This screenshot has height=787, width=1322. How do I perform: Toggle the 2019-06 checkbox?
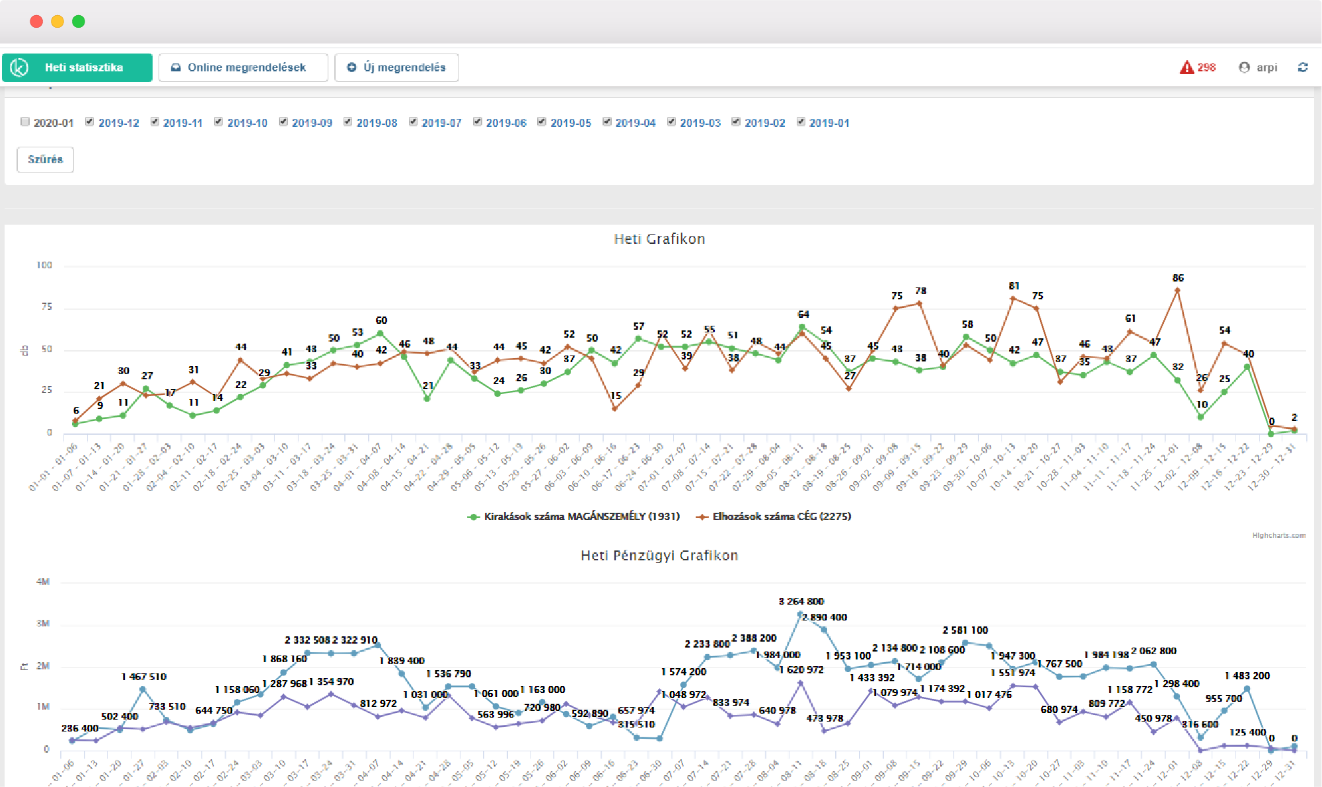477,122
